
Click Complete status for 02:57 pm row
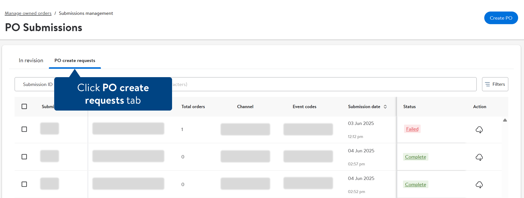pos(416,157)
